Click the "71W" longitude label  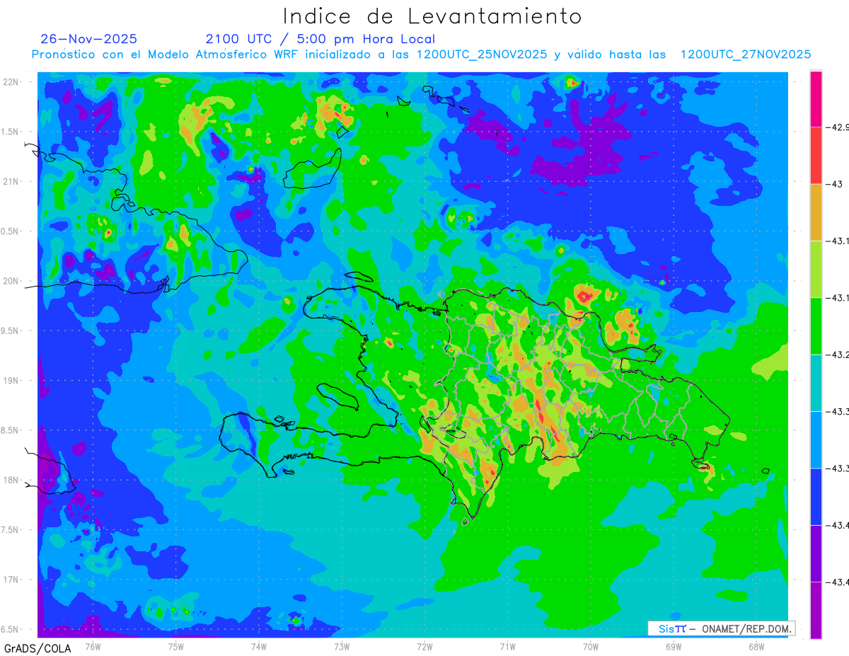[507, 646]
